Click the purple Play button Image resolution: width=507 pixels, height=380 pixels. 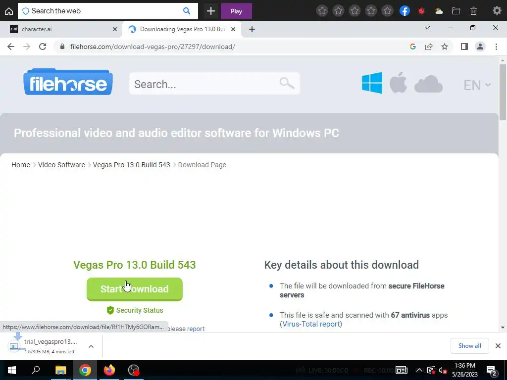236,11
